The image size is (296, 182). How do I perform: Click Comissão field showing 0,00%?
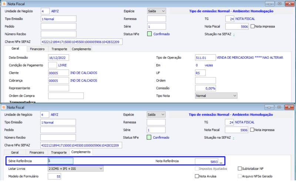point(205,88)
